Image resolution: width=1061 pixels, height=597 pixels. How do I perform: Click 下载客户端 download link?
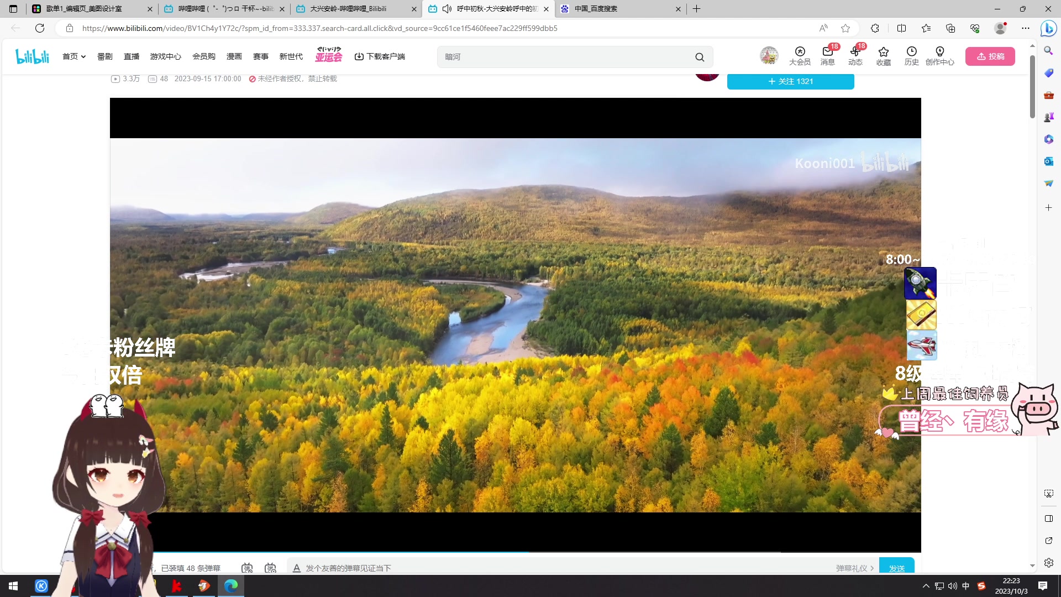[x=380, y=56]
